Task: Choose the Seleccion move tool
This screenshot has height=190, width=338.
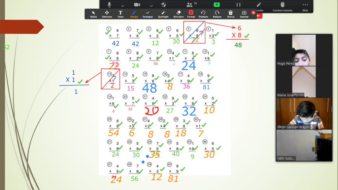Action: (107, 14)
